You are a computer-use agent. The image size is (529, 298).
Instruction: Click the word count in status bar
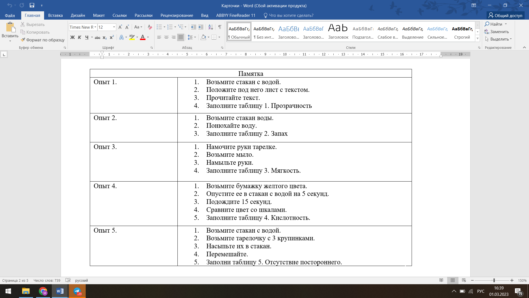tap(47, 280)
